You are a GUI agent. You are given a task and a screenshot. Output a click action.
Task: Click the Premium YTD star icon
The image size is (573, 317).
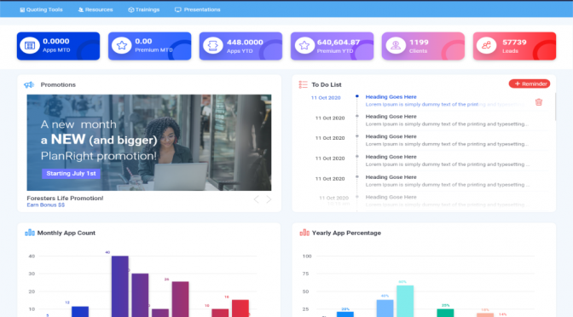point(304,46)
